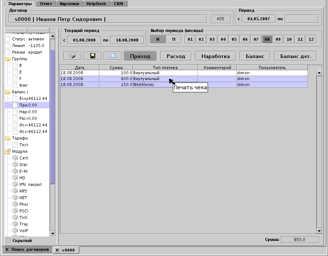Select month 09 in period chooser

coord(278,39)
